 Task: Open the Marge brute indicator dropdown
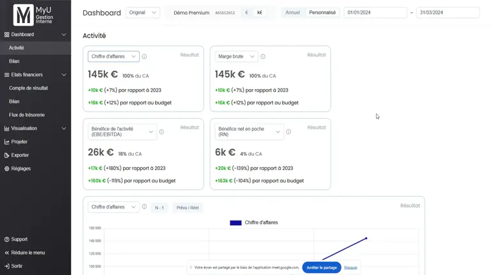tap(236, 56)
